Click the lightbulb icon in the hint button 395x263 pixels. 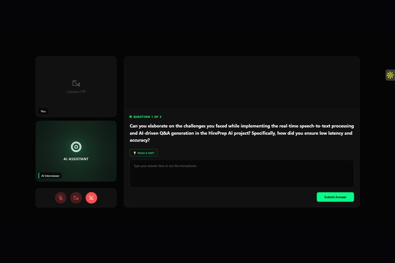click(134, 153)
